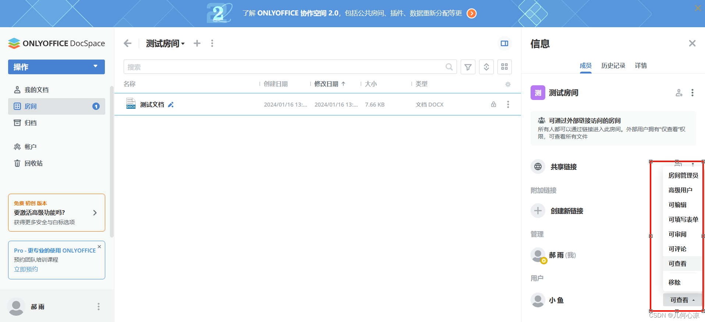Select 可编辑 role option
Screen dimensions: 705x322
[683, 205]
